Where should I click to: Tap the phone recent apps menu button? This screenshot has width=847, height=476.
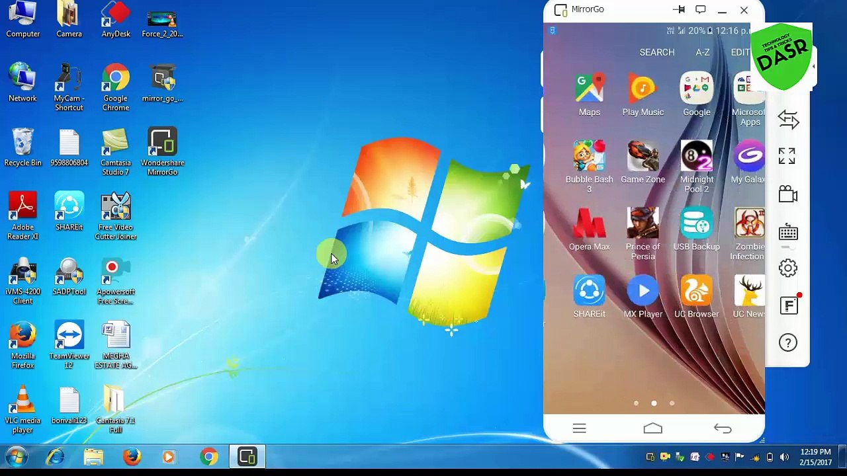(579, 428)
